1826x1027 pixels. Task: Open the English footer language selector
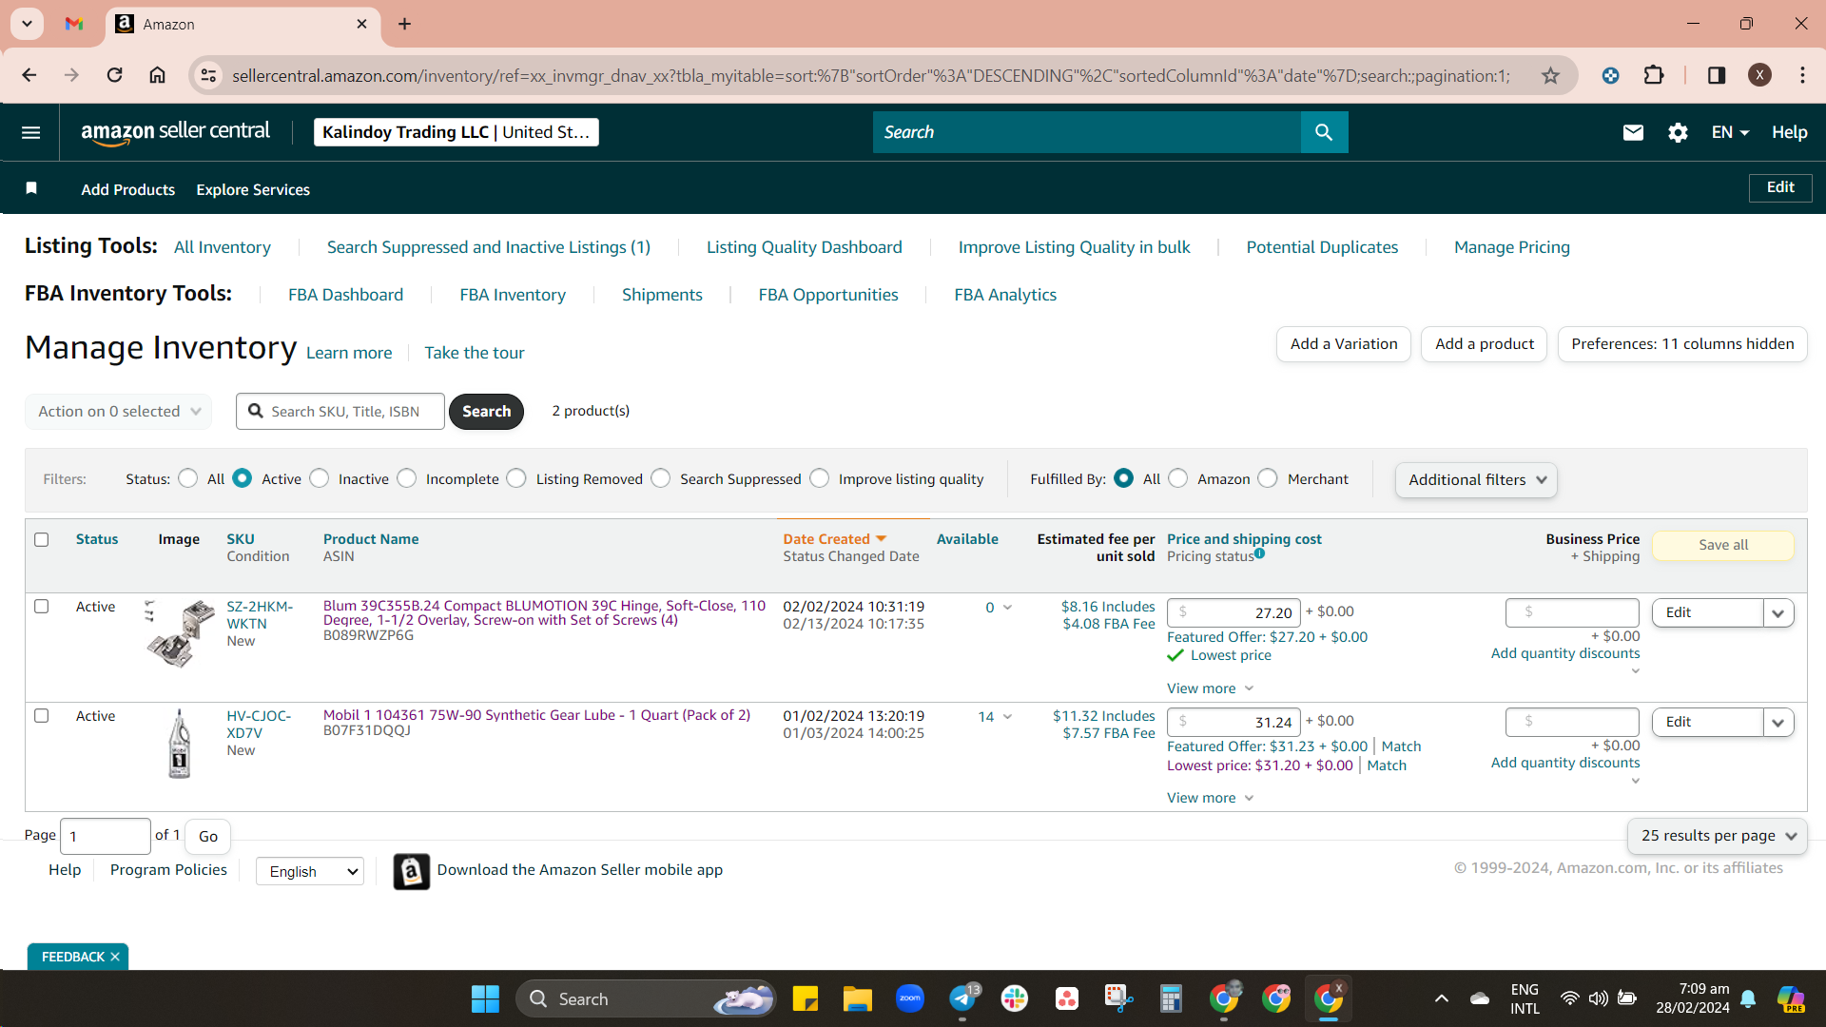[310, 871]
